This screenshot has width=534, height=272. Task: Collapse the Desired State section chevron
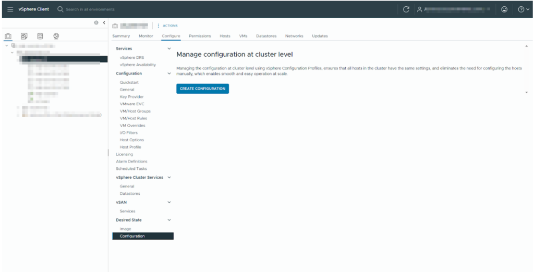(169, 220)
